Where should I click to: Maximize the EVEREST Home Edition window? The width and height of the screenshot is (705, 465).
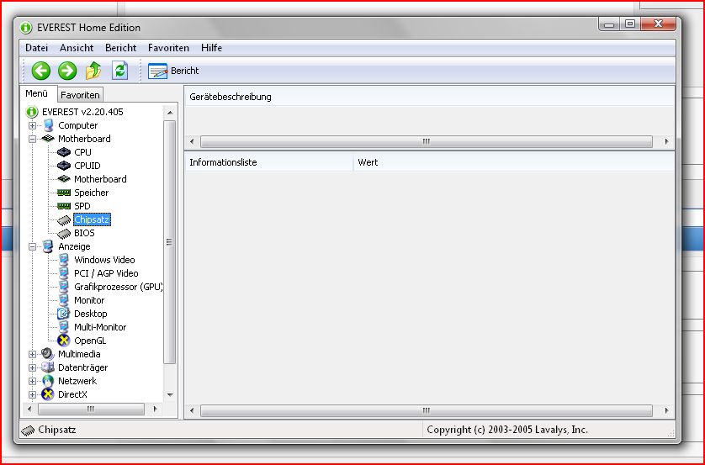[x=630, y=24]
